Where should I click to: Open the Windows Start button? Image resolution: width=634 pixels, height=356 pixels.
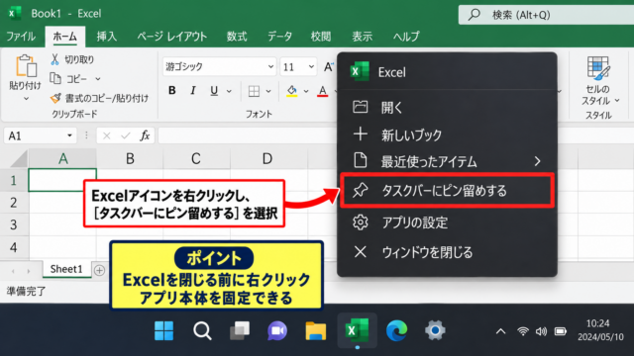163,330
